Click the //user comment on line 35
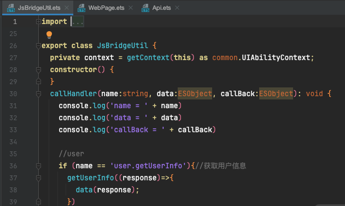 coord(71,154)
